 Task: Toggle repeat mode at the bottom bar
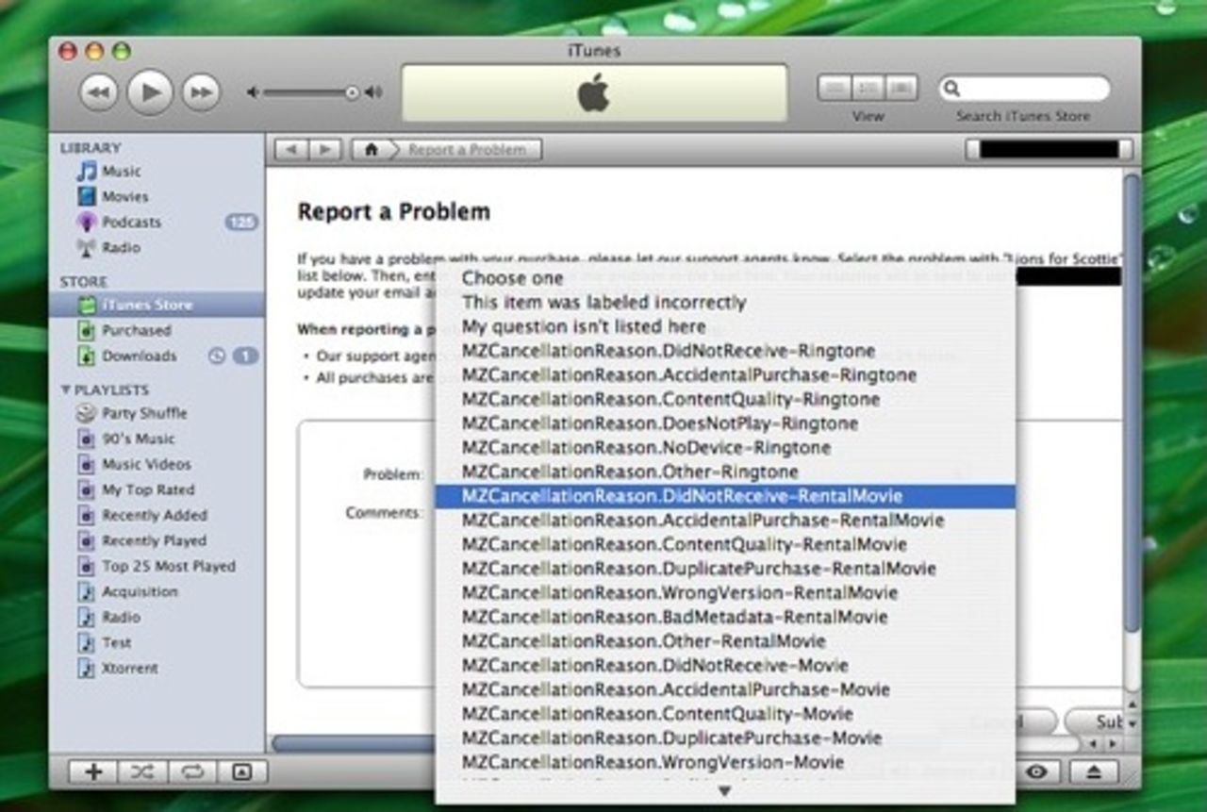tap(192, 771)
